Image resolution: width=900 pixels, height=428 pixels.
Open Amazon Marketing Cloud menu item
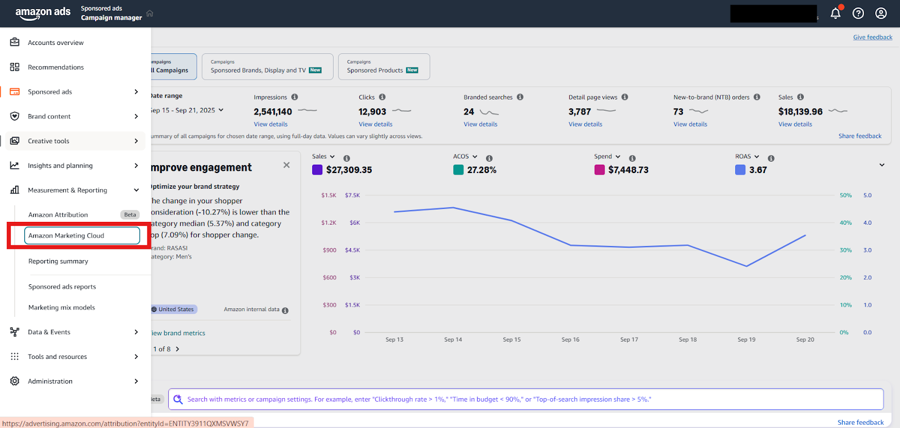coord(82,235)
